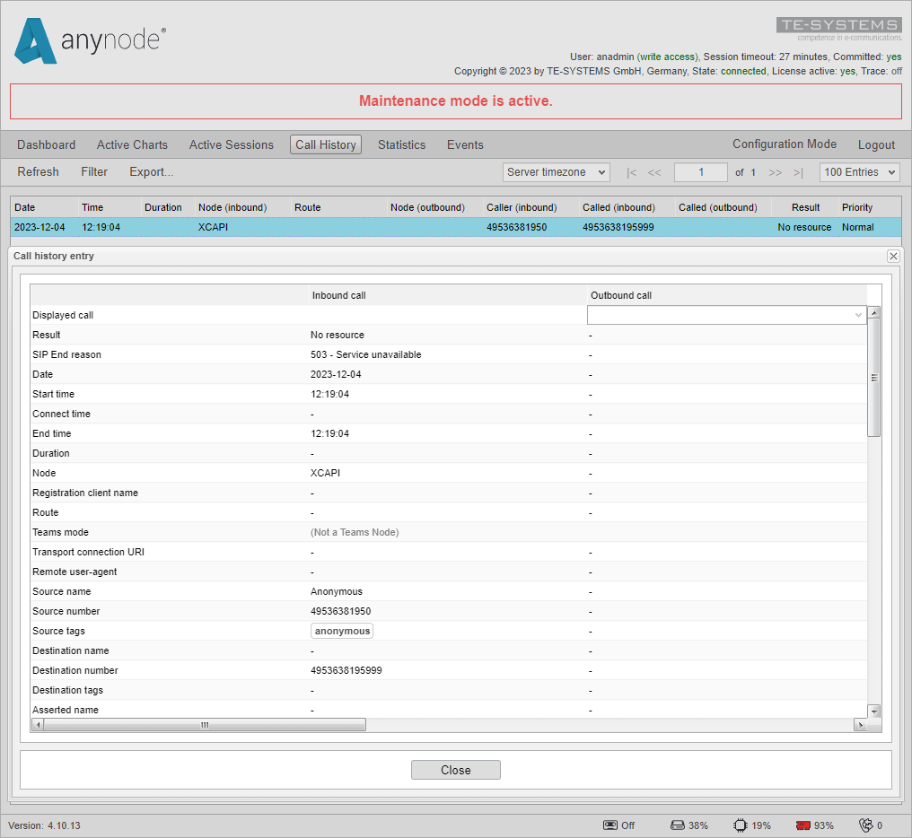Screen dimensions: 912x838
Task: Click the CPU usage icon showing 19%
Action: click(741, 825)
